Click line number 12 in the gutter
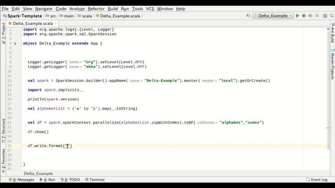The width and height of the screenshot is (335, 188). coord(9,81)
